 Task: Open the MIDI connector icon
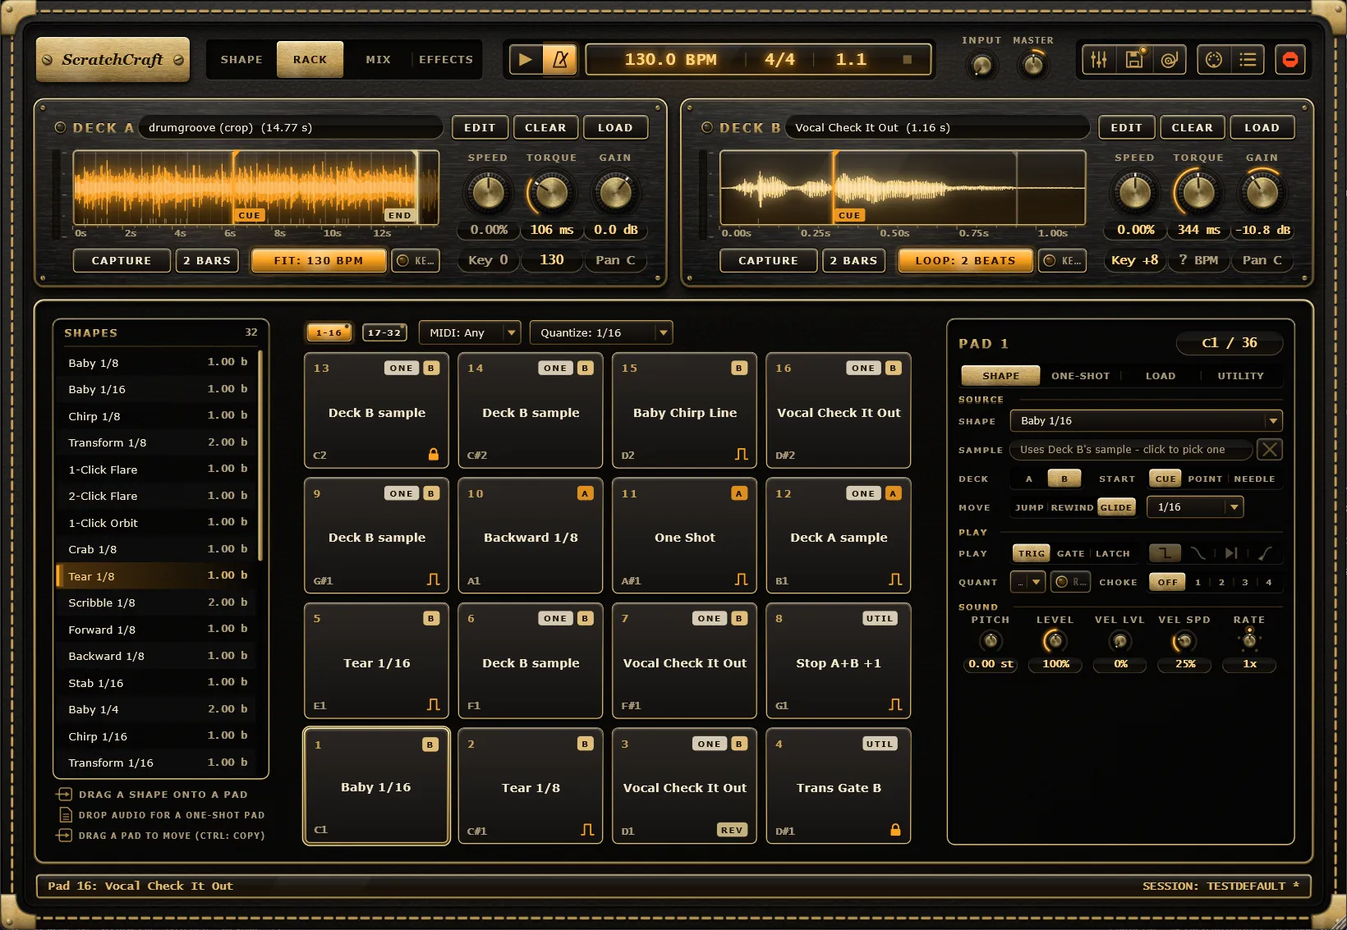coord(1213,60)
